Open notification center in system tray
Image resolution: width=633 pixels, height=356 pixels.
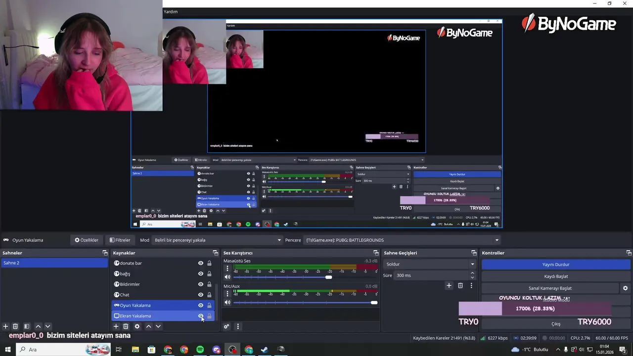click(623, 350)
